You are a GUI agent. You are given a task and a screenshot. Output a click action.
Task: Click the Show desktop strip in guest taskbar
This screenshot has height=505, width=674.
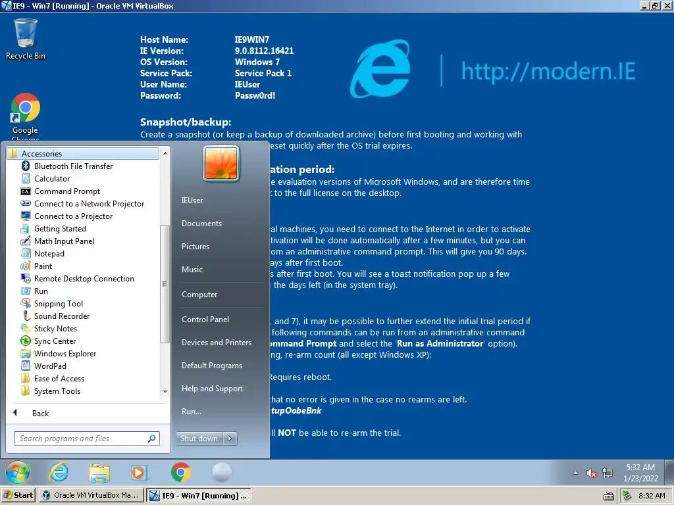pyautogui.click(x=669, y=472)
